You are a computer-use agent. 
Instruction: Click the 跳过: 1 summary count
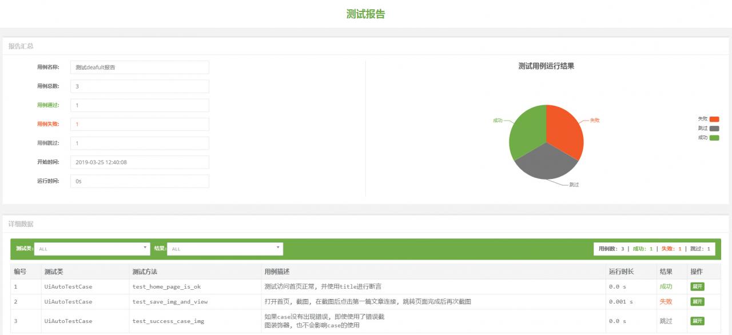[x=700, y=249]
